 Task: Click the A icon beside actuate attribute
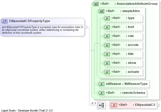[107, 72]
